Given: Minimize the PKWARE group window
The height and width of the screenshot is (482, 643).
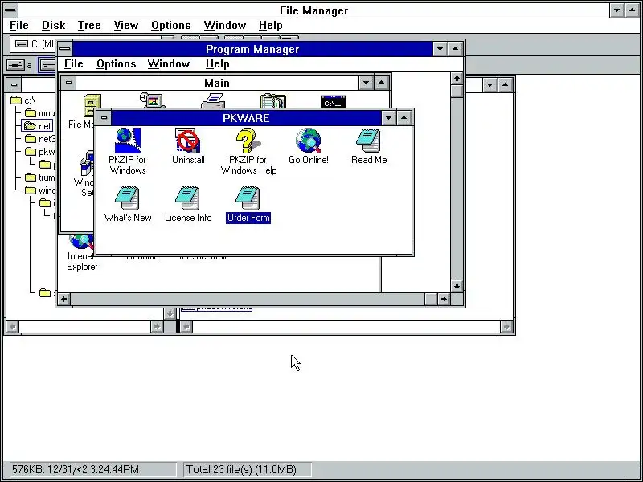Looking at the screenshot, I should coord(388,118).
